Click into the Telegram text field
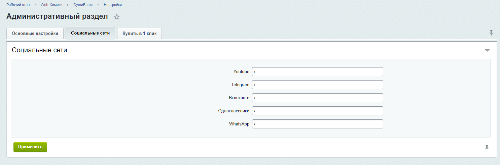This screenshot has height=165, width=500. tap(317, 85)
